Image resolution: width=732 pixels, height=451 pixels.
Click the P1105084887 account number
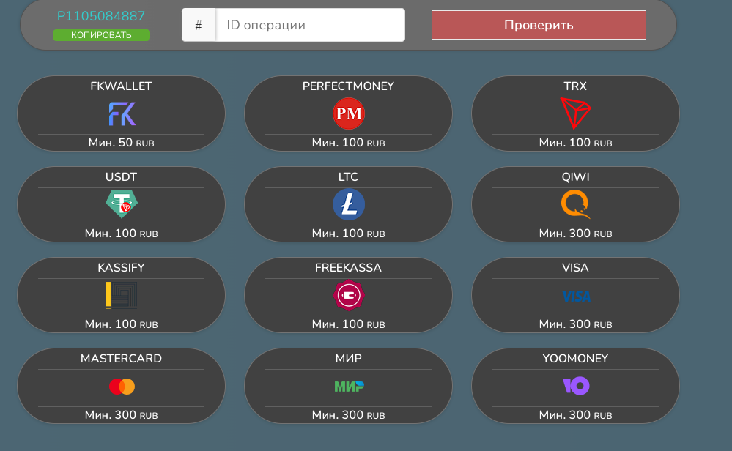click(x=101, y=16)
